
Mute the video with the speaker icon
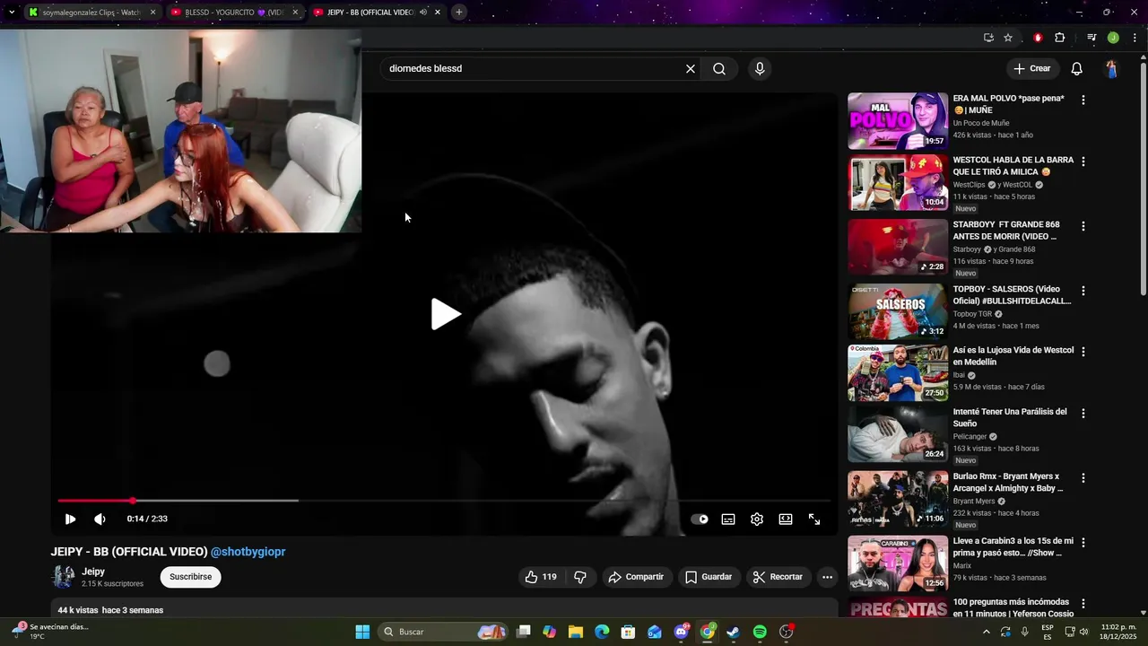point(100,519)
